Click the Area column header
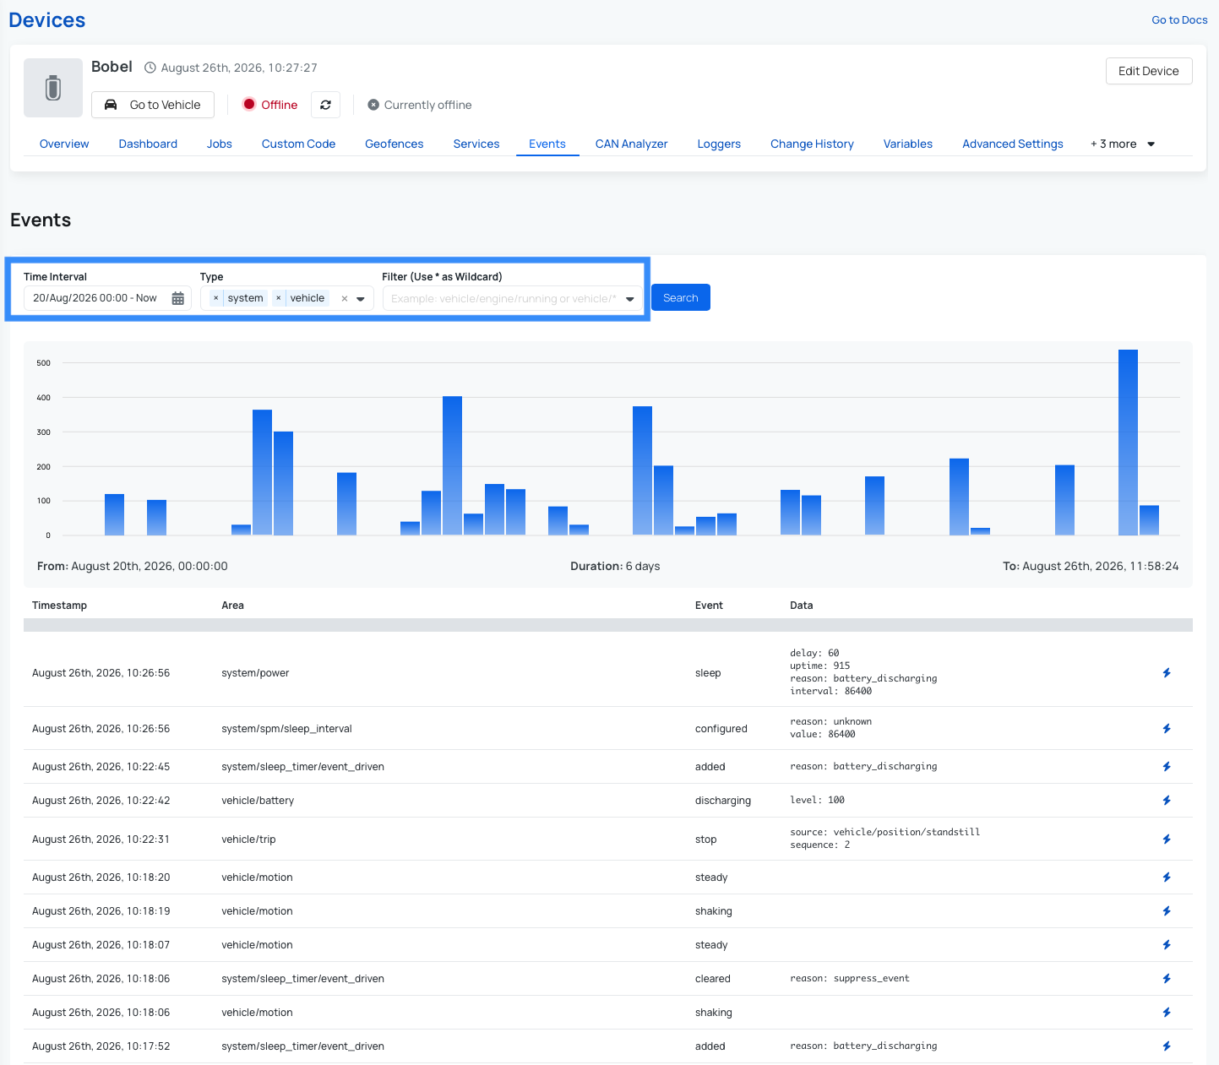Screen dimensions: 1219x1065 (233, 606)
